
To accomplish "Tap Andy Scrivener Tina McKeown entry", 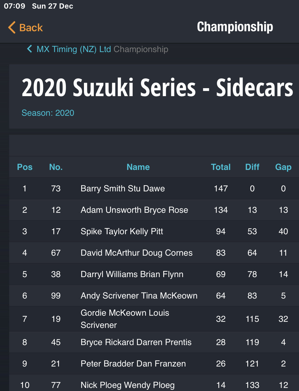I will [154, 295].
